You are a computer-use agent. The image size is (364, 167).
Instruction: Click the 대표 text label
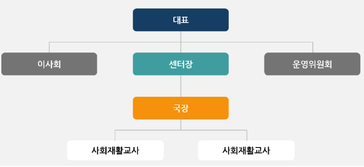click(181, 20)
